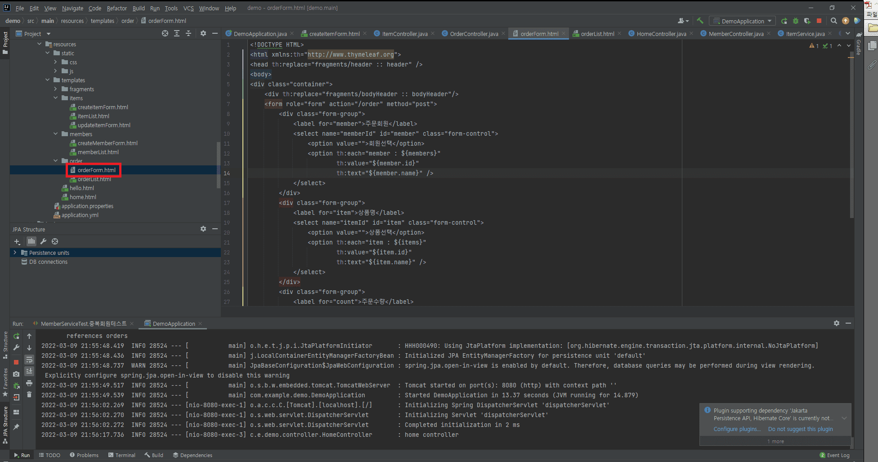Open the DemoApplication run configuration dropdown
Viewport: 878px width, 462px height.
(x=742, y=21)
